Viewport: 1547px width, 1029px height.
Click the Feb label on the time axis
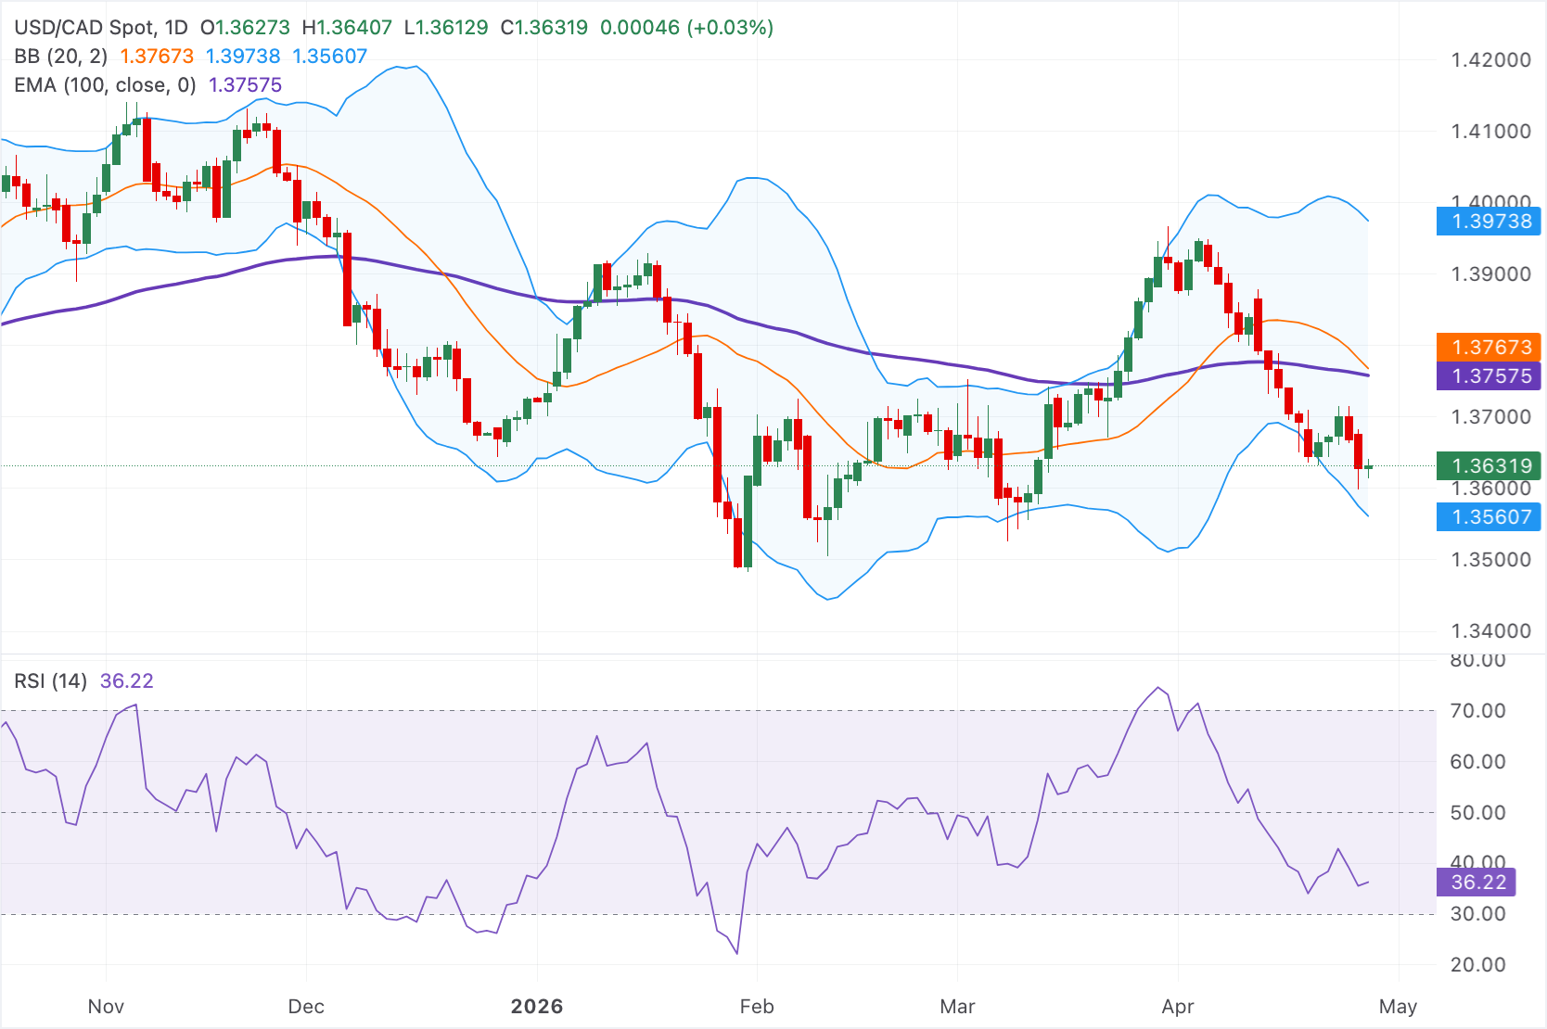coord(757,1007)
